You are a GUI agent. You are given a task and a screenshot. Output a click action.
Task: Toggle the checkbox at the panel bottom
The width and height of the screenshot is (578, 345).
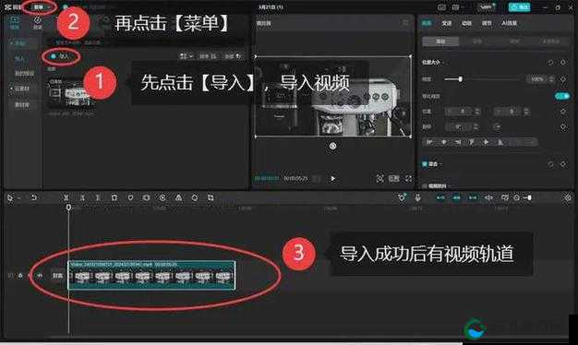pyautogui.click(x=425, y=186)
